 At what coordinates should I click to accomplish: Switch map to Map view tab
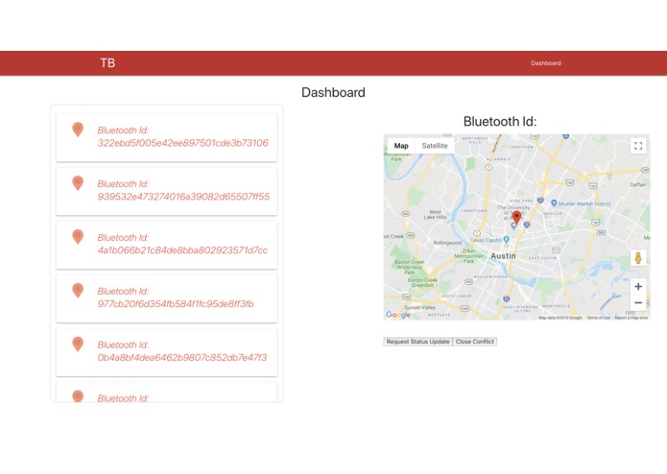click(x=401, y=146)
